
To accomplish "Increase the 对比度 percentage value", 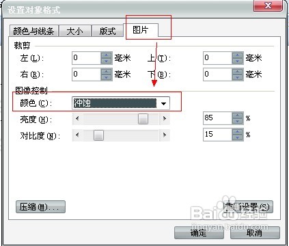I will [238, 132].
